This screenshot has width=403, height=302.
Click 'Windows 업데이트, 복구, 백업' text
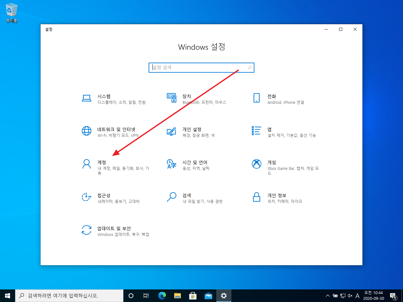coord(123,234)
